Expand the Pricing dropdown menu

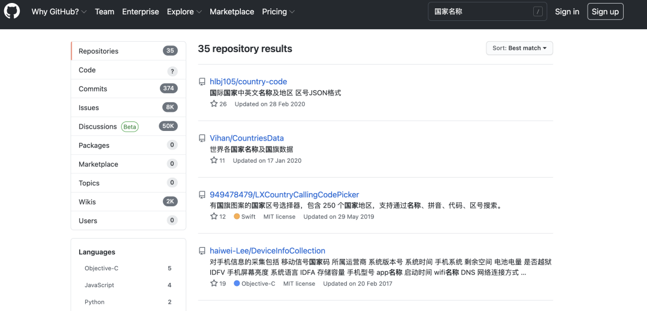tap(279, 11)
